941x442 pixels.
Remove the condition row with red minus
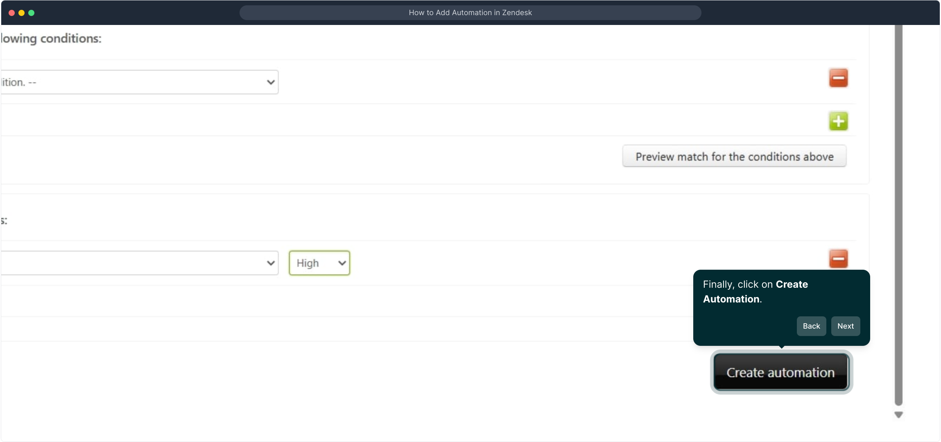point(838,78)
